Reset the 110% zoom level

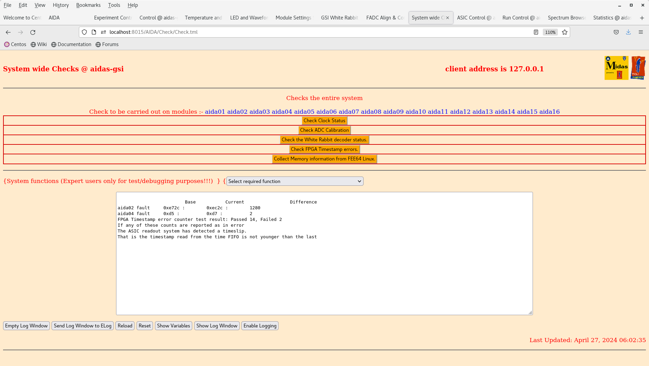click(x=550, y=32)
